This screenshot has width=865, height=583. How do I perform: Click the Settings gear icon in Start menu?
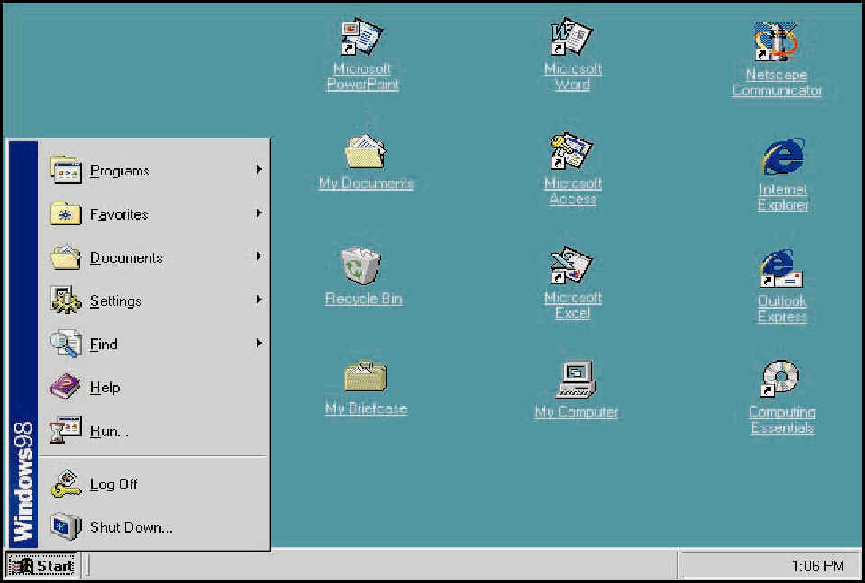66,300
